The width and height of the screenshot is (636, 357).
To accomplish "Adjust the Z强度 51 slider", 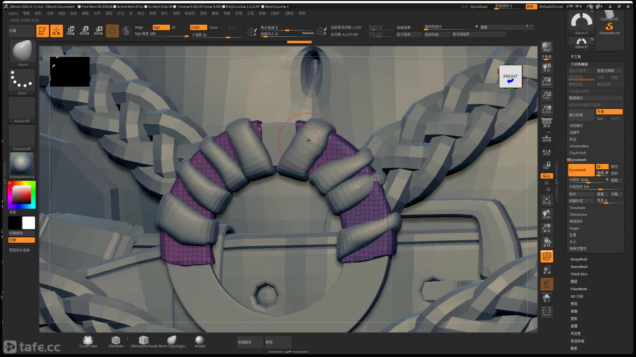I will pos(217,35).
